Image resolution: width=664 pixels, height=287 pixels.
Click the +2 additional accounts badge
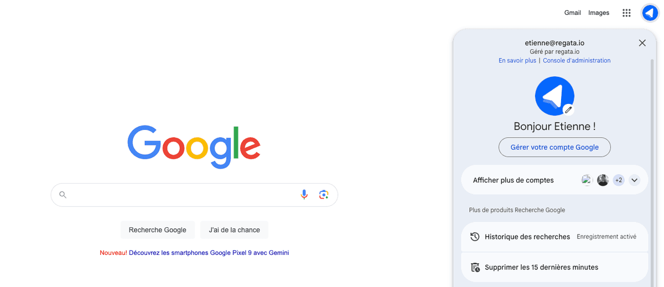click(x=619, y=180)
